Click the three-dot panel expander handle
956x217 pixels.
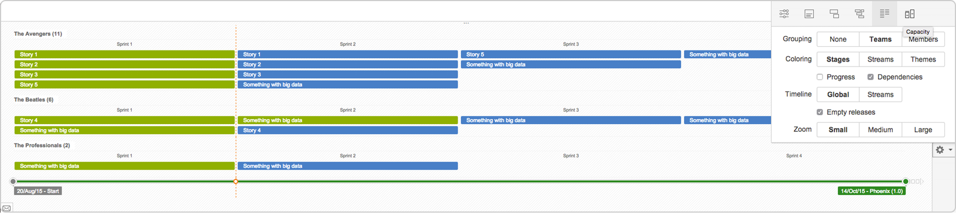pos(466,23)
